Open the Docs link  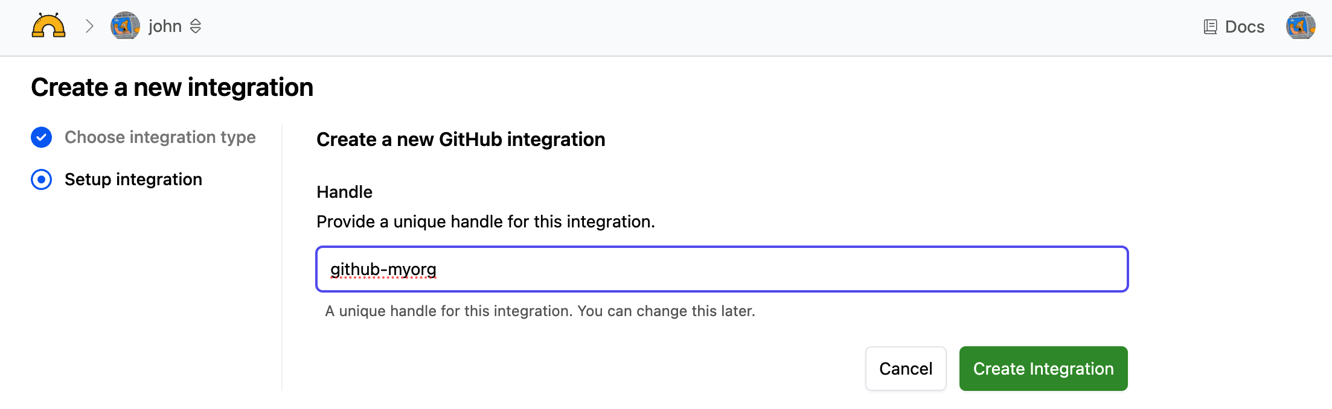pos(1244,27)
